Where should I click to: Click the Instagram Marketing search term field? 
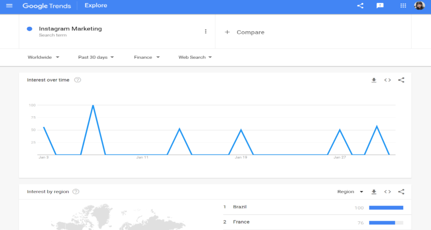[x=70, y=29]
